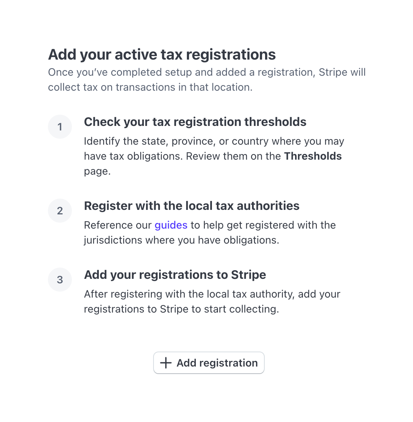The width and height of the screenshot is (413, 422).
Task: Click the heading Add your active tax registrations
Action: pyautogui.click(x=162, y=54)
